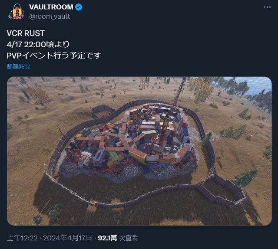Click the VCR RUST text line
Screen dimensions: 278x249
pos(26,33)
